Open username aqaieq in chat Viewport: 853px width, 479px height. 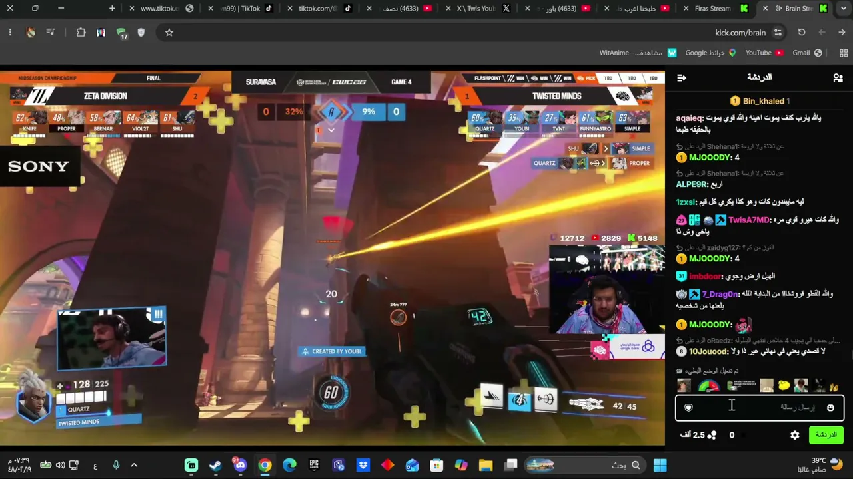690,118
